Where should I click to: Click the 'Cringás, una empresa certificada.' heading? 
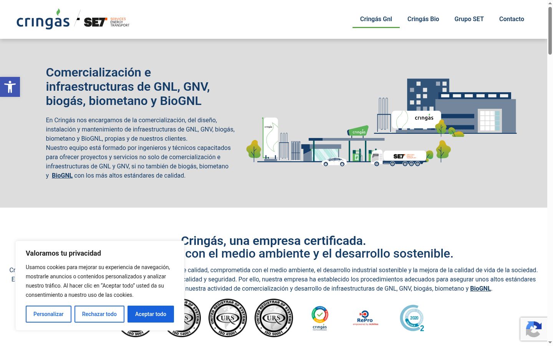point(273,241)
